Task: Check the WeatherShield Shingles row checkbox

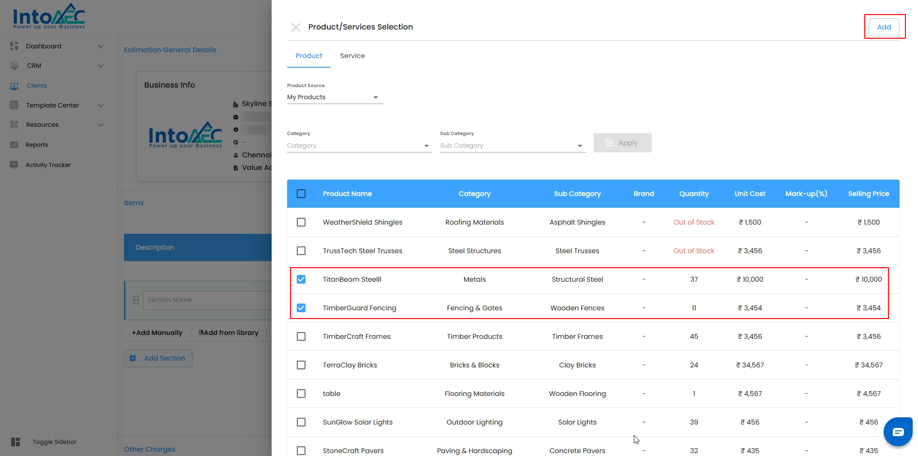Action: (x=301, y=222)
